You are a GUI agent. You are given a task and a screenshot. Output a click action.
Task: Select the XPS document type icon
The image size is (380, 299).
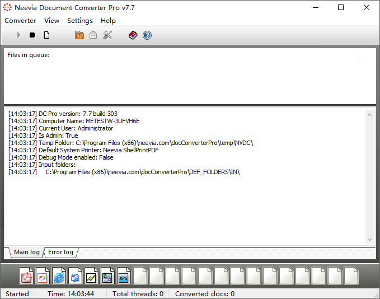point(124,275)
